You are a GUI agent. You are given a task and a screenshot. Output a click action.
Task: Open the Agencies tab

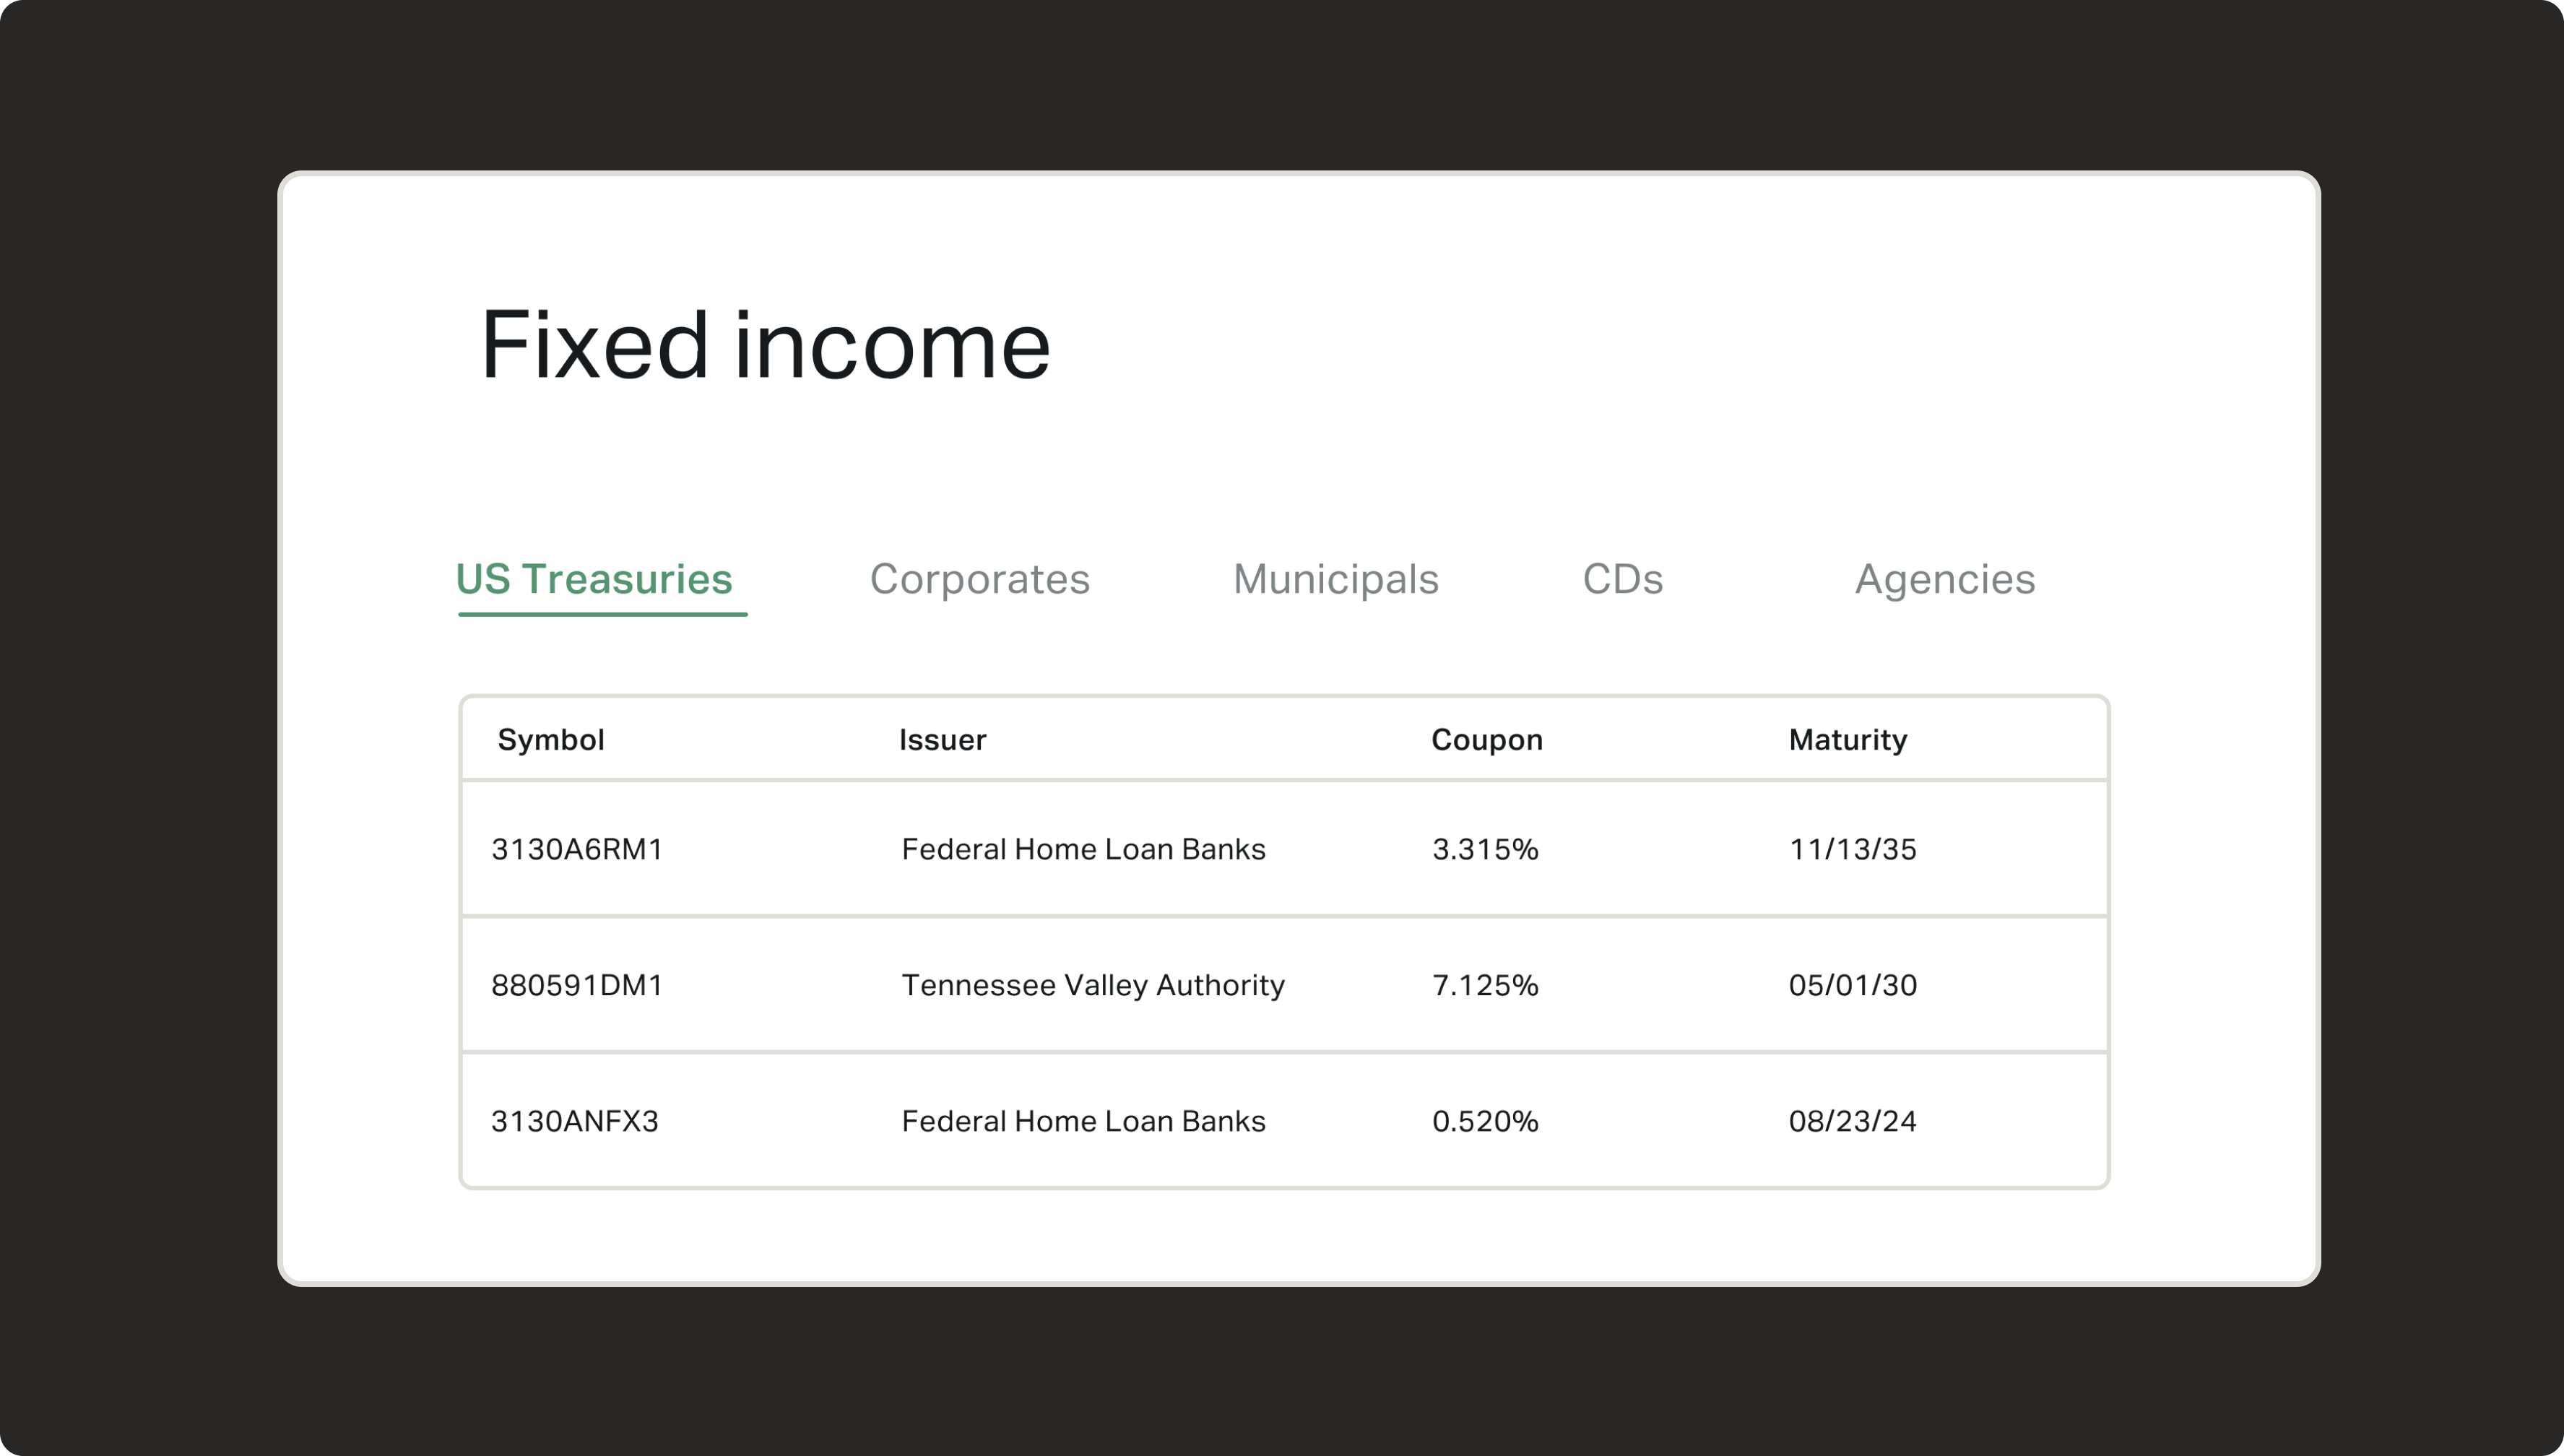[x=1945, y=580]
